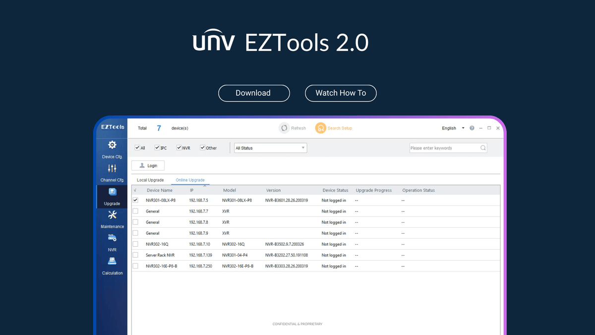Click the Download button

pos(254,93)
